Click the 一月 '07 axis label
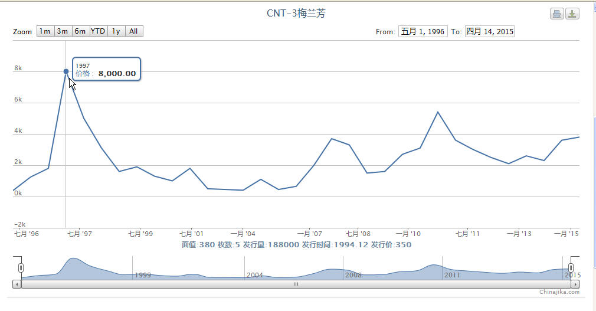The image size is (596, 311). (310, 234)
